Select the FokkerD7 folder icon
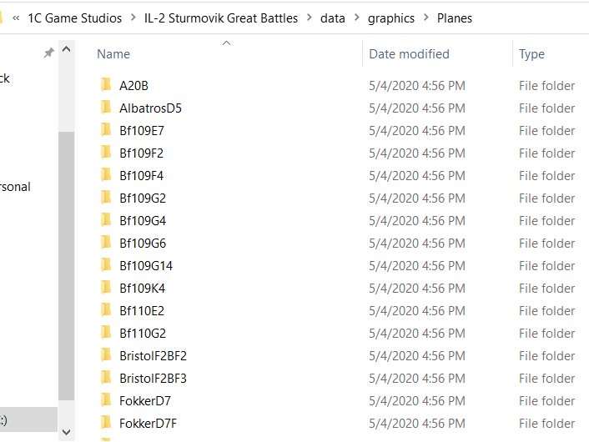Screen dimensions: 589x442 click(106, 400)
